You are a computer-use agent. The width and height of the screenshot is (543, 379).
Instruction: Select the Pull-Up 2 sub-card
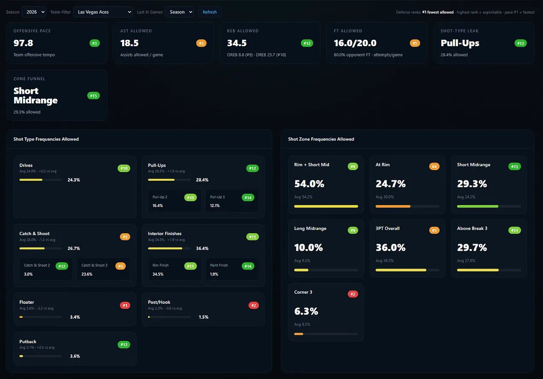click(x=174, y=201)
